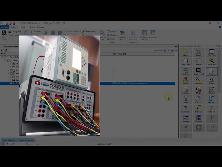Click Config Hrd in ribbon
Image resolution: width=222 pixels, height=167 pixels.
15,32
